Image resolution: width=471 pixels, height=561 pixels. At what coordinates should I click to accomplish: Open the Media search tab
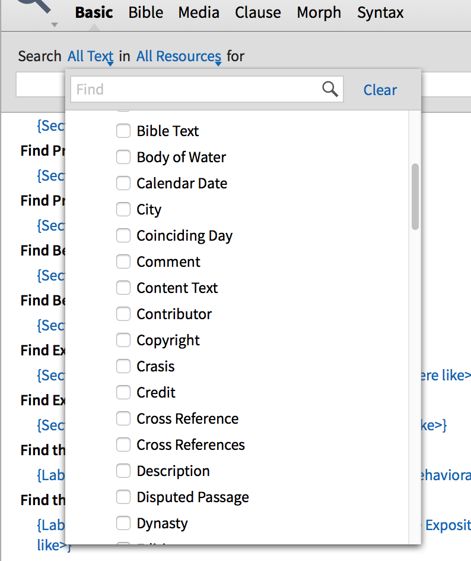tap(199, 12)
